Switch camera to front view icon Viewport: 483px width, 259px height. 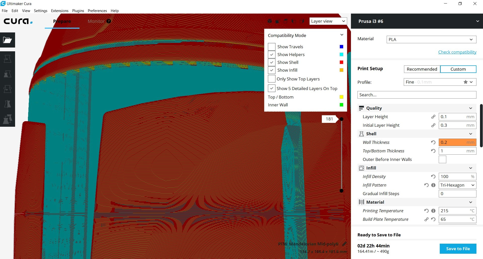[277, 21]
